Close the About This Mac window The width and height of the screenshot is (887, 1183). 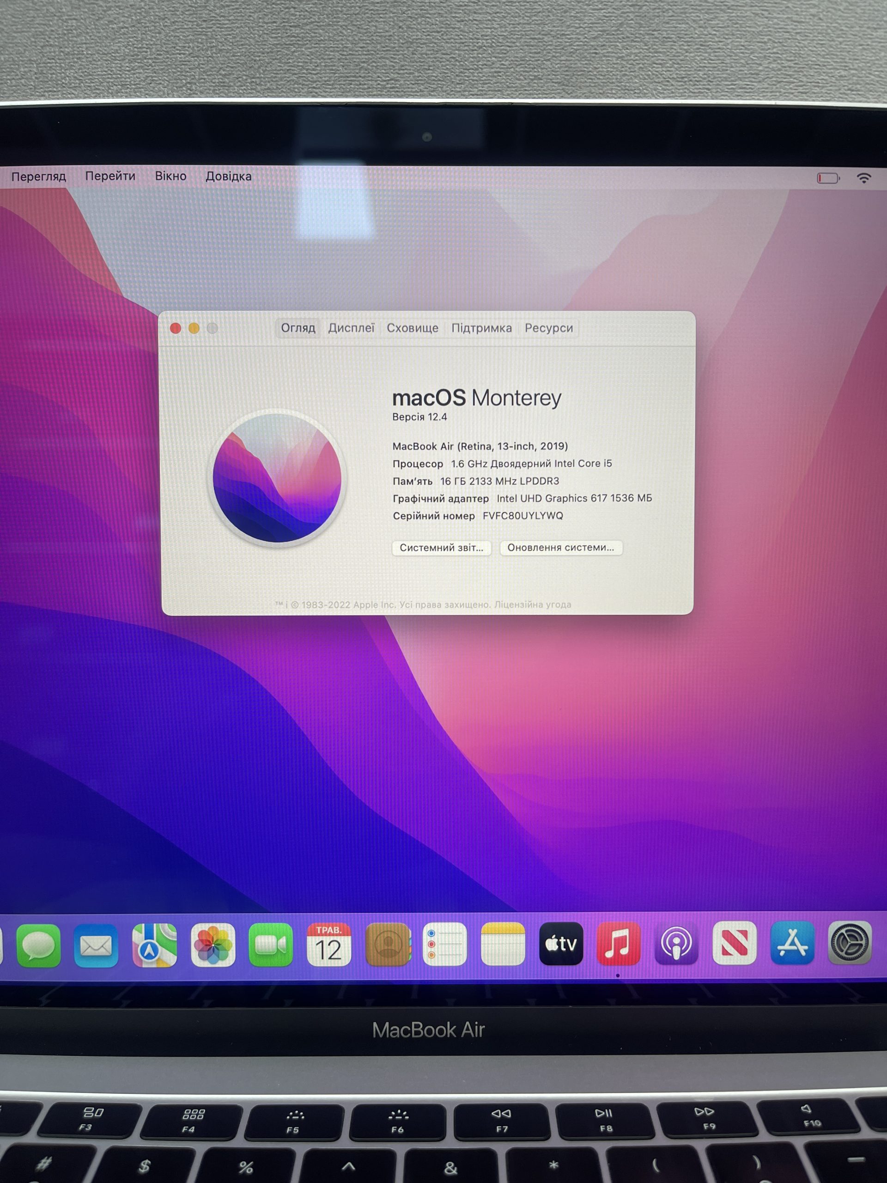pyautogui.click(x=176, y=329)
